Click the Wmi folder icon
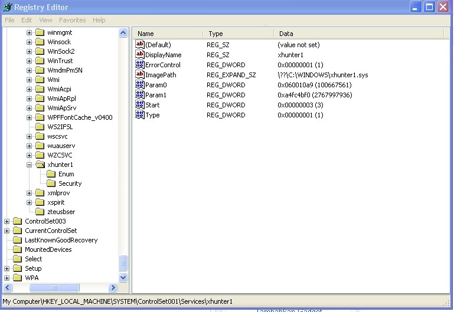454x312 pixels. tap(40, 80)
